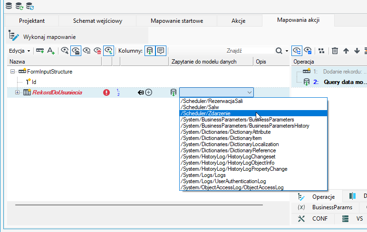This screenshot has height=232, width=367.
Task: Click the plain database icon at top
Action: coord(9,6)
